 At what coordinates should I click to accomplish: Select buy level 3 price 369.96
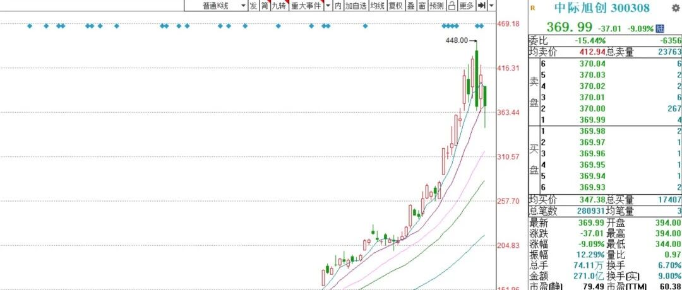click(592, 154)
